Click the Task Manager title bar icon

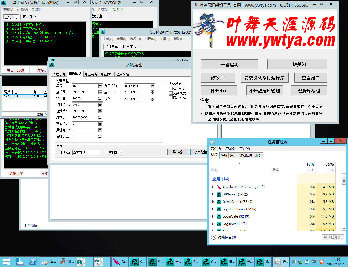212,142
